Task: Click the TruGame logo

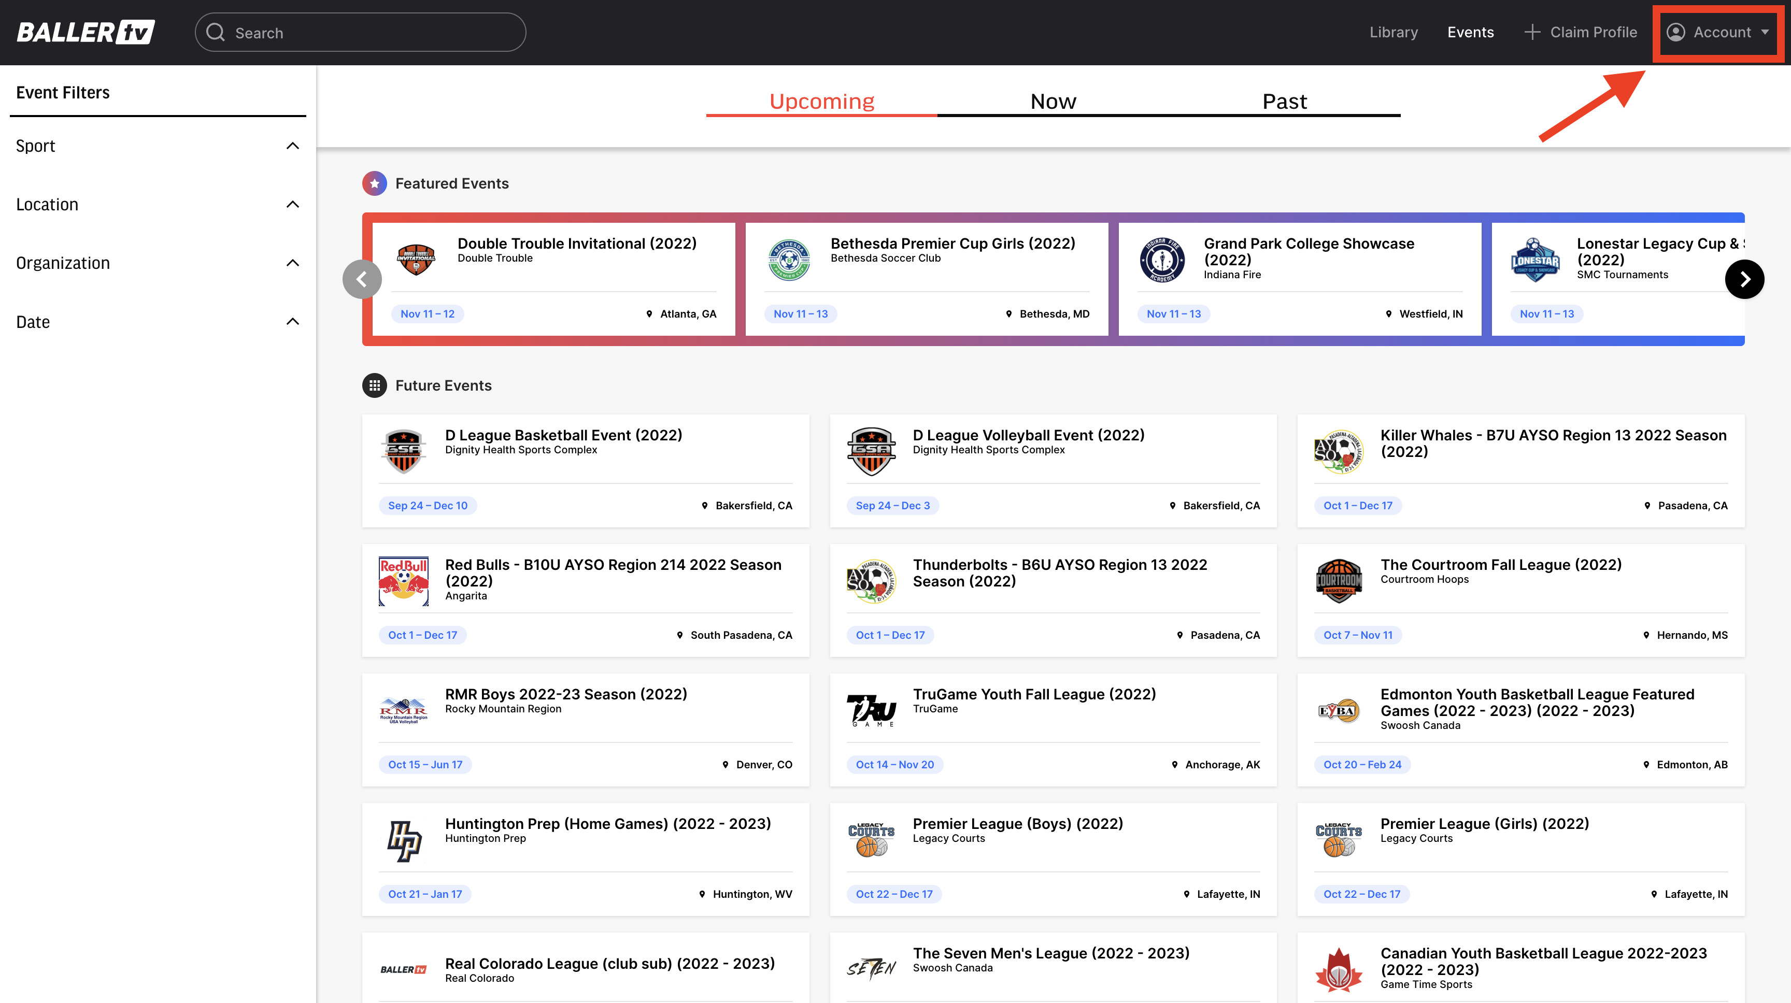Action: (871, 710)
